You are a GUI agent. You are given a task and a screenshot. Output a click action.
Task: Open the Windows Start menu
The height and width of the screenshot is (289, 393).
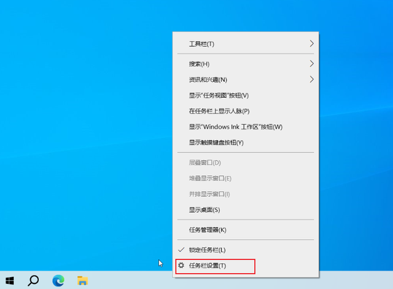(10, 281)
